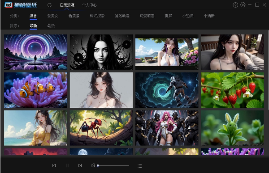The height and width of the screenshot is (173, 269).
Task: Click the vertical scrollbar of the gallery
Action: click(x=268, y=70)
